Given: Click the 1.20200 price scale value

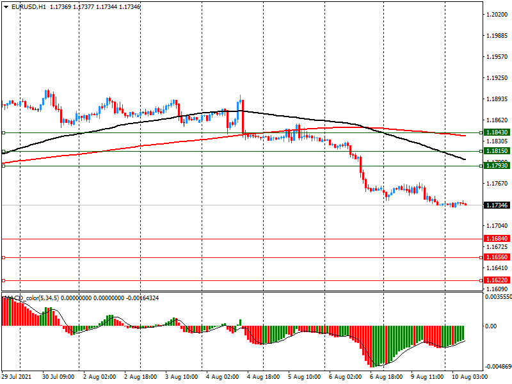Looking at the screenshot, I should pos(497,14).
